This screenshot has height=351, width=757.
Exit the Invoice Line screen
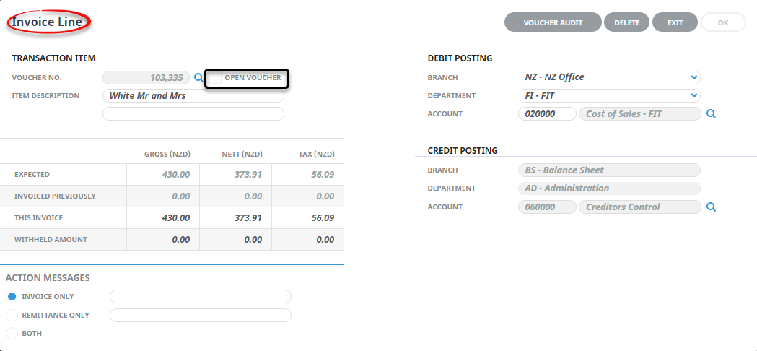click(x=675, y=22)
